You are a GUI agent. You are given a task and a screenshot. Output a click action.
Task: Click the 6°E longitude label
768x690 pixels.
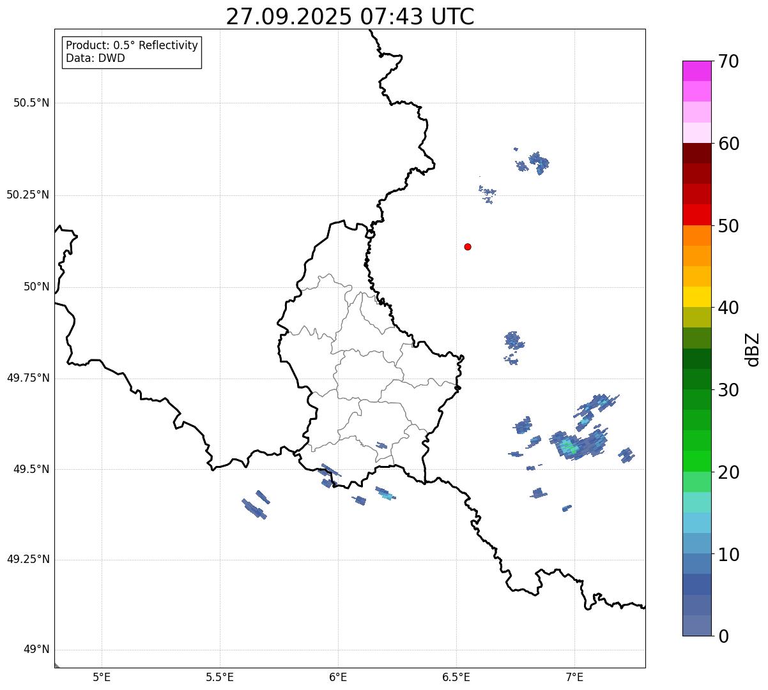pyautogui.click(x=338, y=677)
